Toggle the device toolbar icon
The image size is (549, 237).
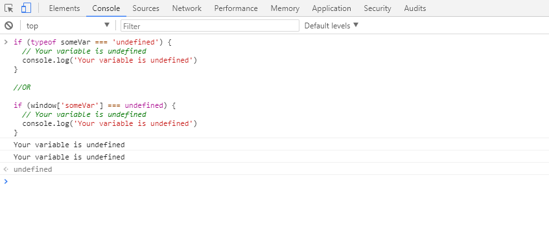click(x=26, y=8)
